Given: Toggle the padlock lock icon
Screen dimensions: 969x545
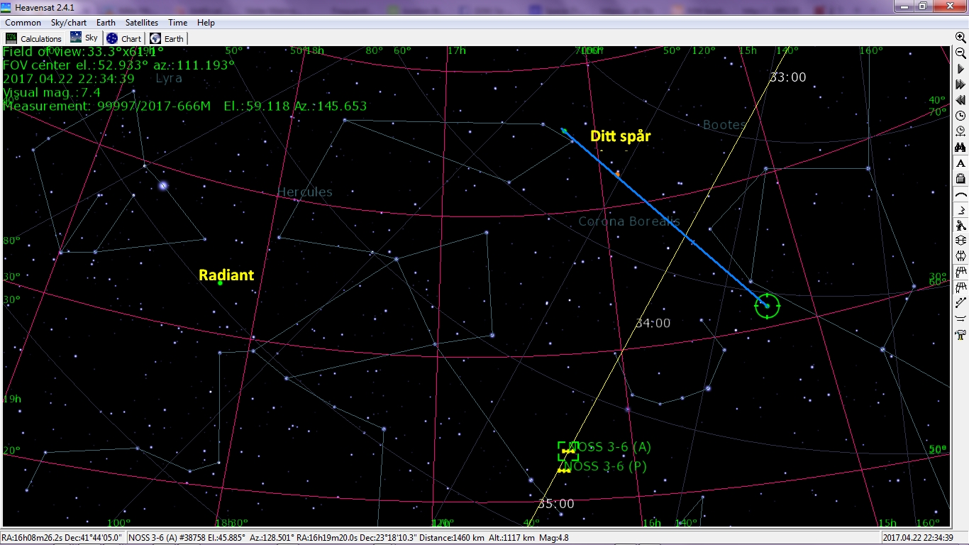Looking at the screenshot, I should click(x=961, y=178).
